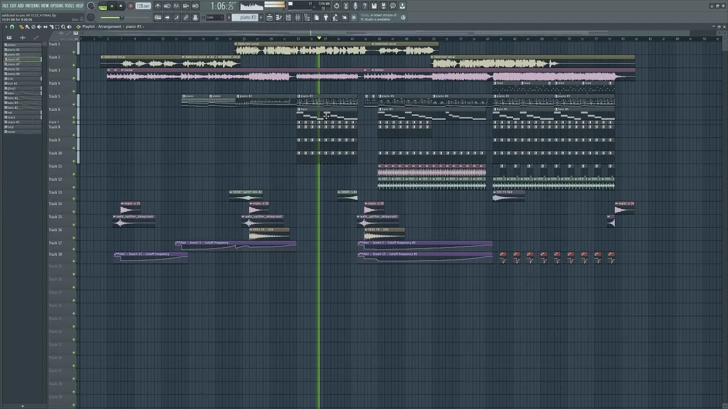Viewport: 728px width, 409px height.
Task: Open the Playlist options menu arrow
Action: (6, 27)
